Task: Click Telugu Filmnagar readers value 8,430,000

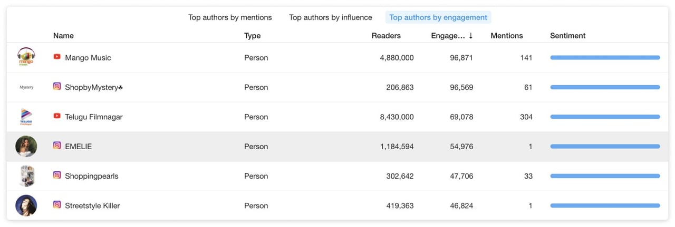Action: pos(397,117)
